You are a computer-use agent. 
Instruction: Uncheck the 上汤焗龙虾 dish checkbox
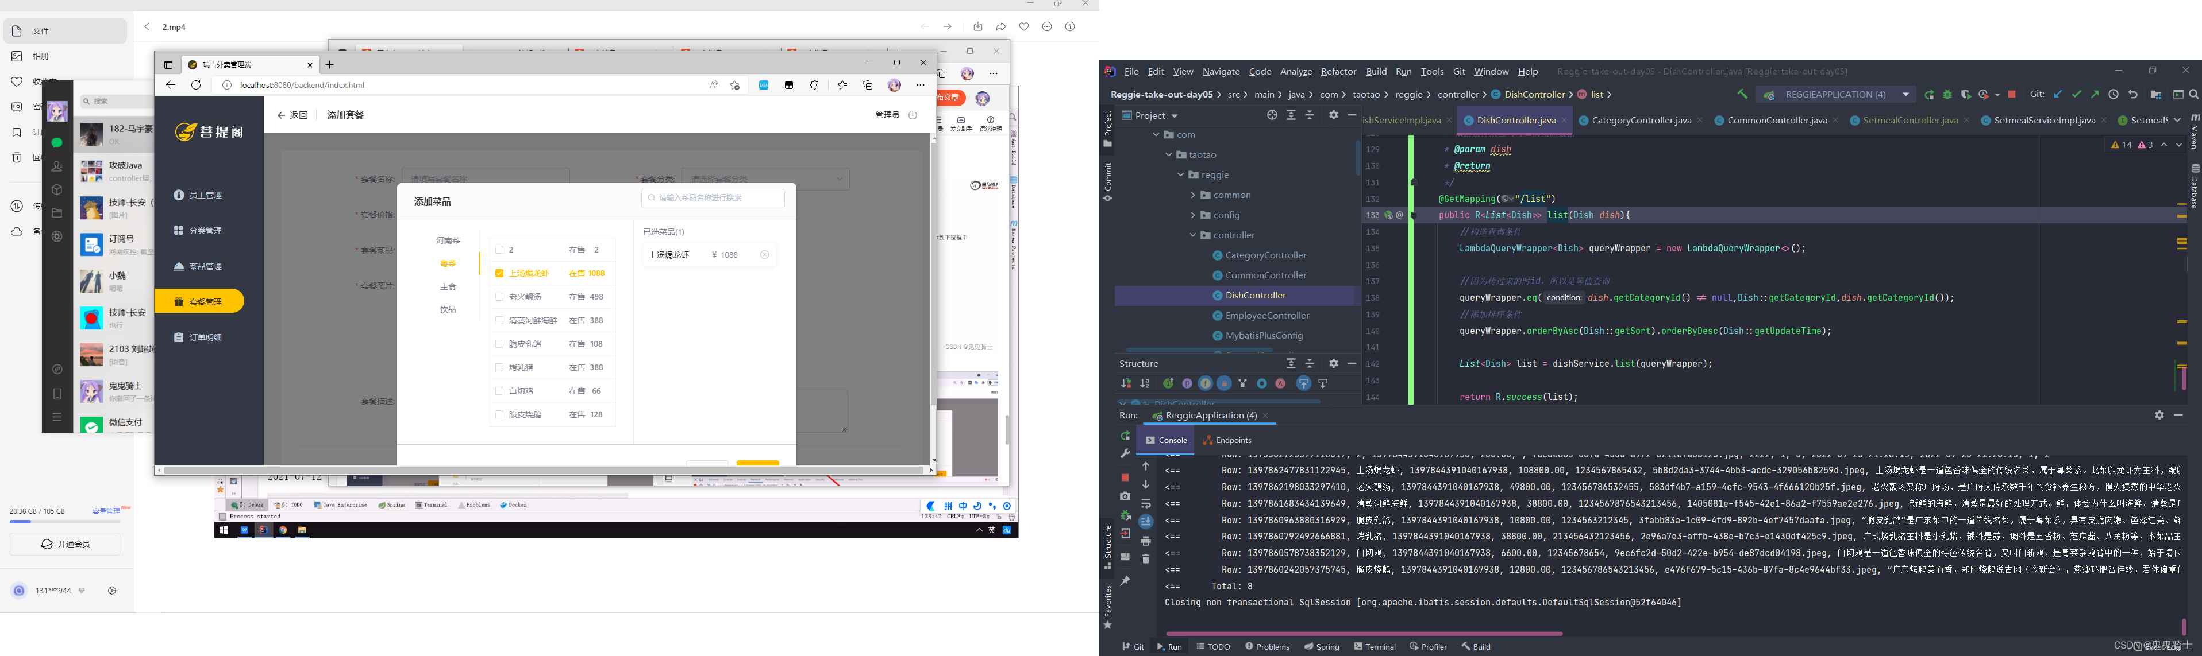pyautogui.click(x=499, y=273)
